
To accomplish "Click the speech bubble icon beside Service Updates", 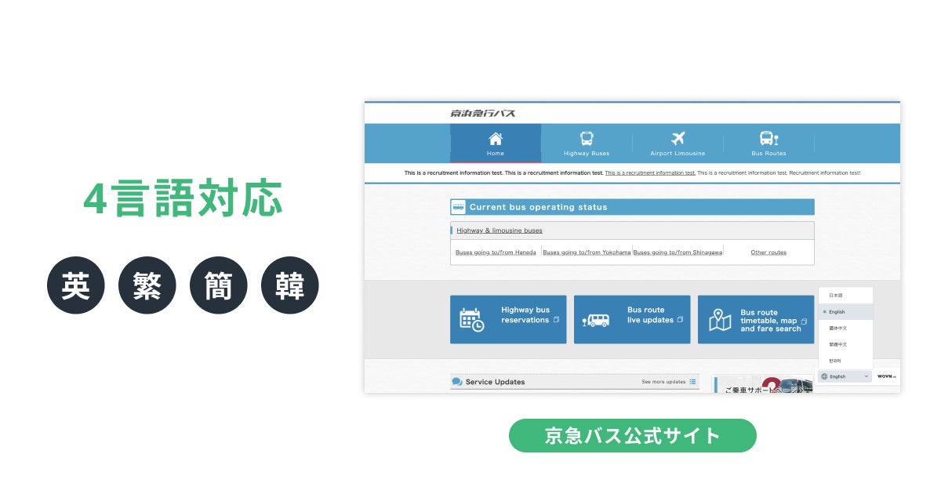I will pyautogui.click(x=456, y=382).
